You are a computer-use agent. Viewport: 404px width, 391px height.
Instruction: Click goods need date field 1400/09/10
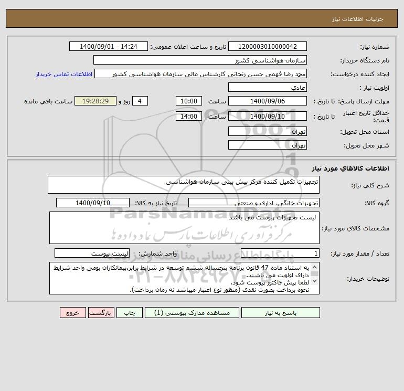coord(93,203)
